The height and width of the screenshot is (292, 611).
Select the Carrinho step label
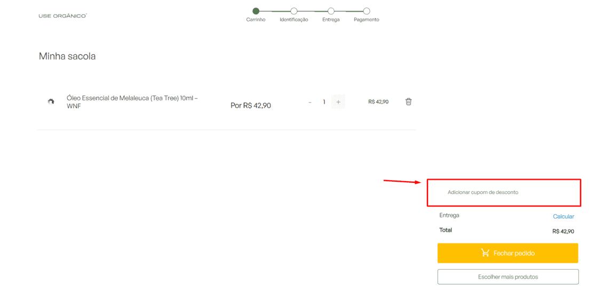click(256, 20)
